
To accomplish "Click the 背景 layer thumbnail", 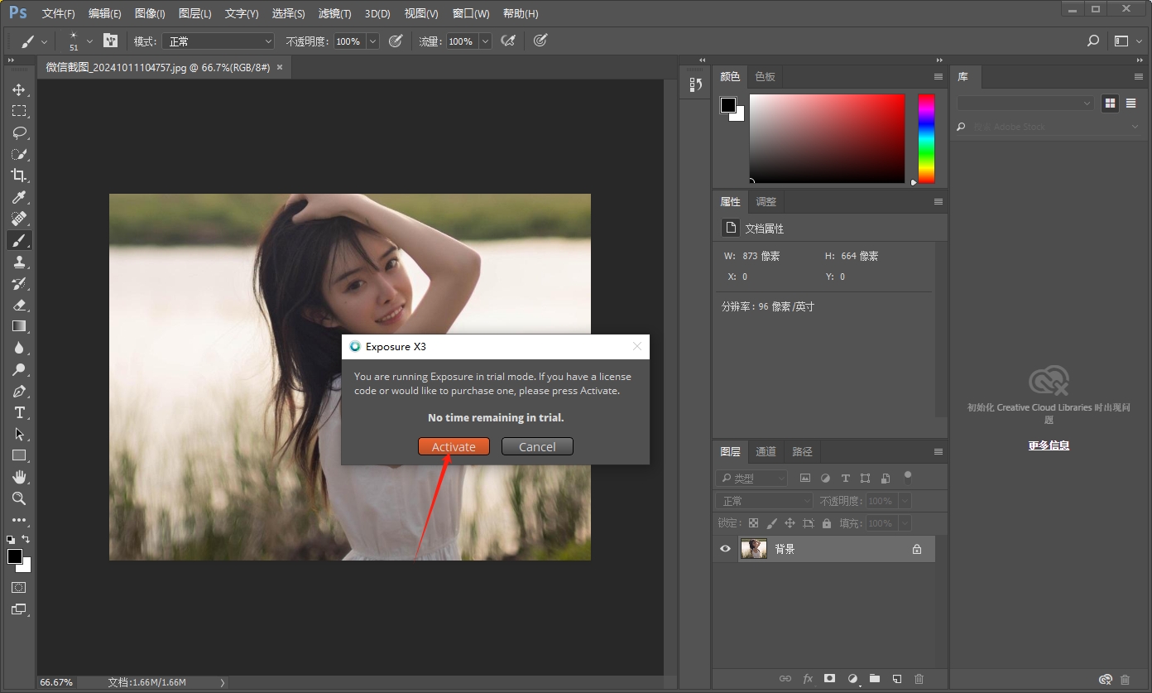I will (x=753, y=549).
